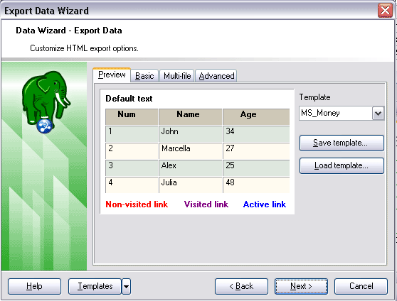This screenshot has height=301, width=397.
Task: Click the MS_Money template field
Action: point(336,113)
